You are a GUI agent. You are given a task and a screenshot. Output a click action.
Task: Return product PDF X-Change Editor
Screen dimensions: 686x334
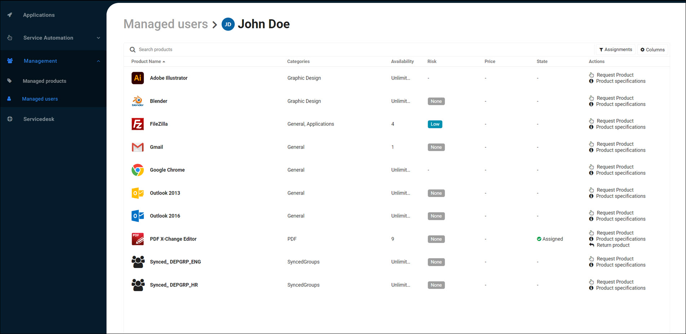pyautogui.click(x=613, y=245)
